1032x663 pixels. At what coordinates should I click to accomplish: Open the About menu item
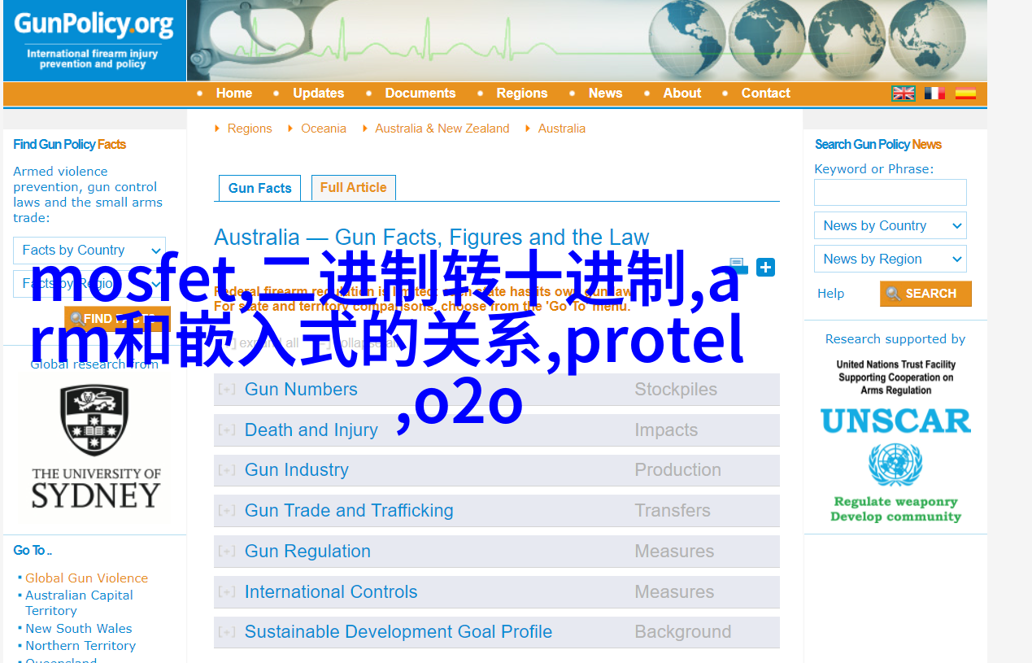pyautogui.click(x=682, y=94)
